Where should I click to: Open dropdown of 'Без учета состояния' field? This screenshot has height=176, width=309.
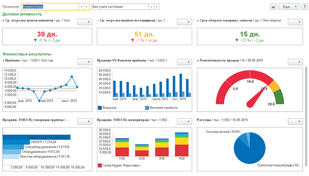click(151, 7)
